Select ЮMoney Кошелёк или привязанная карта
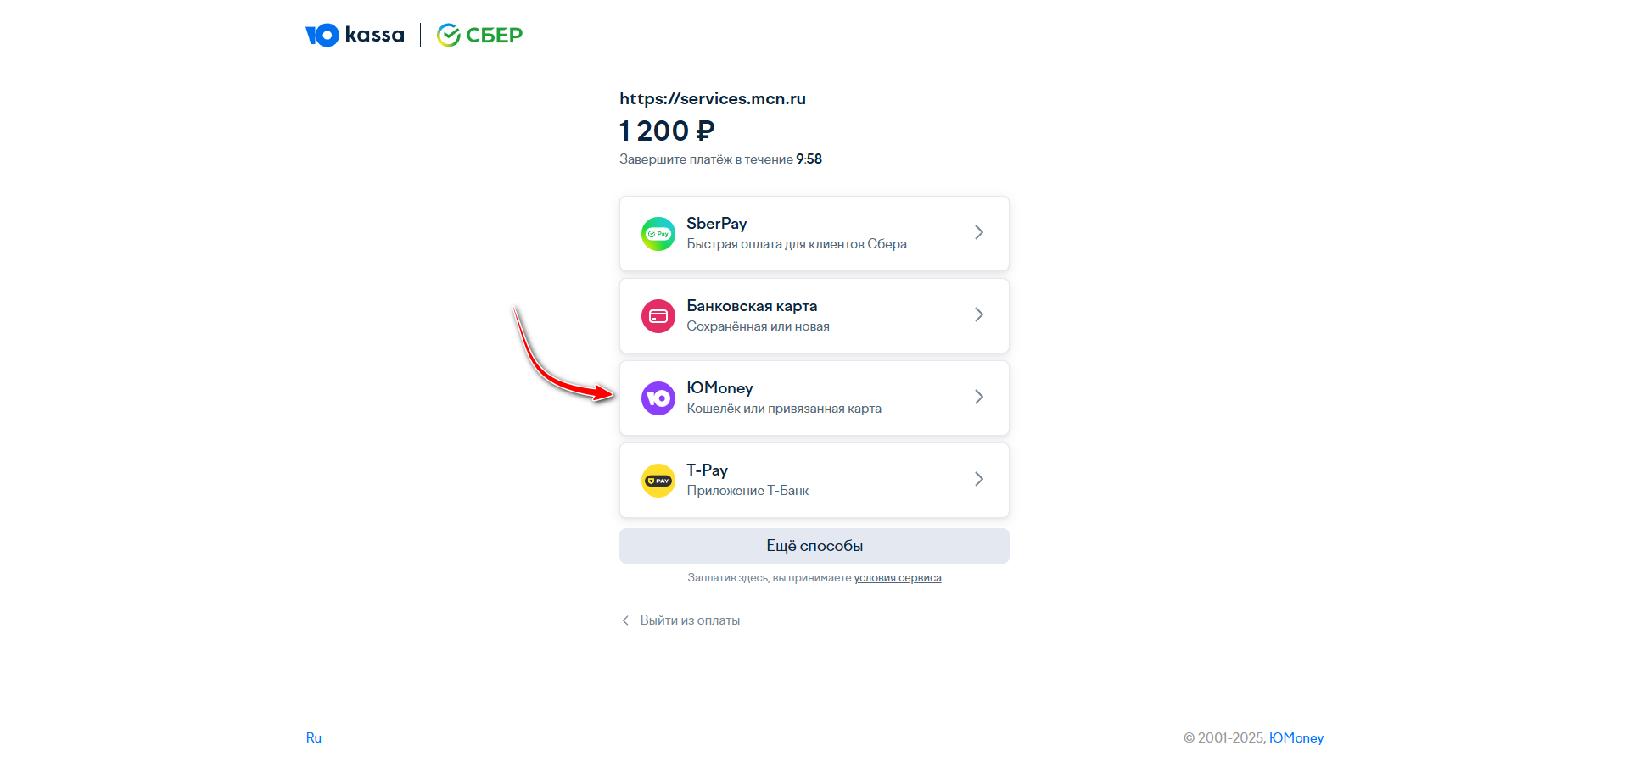 tap(783, 409)
